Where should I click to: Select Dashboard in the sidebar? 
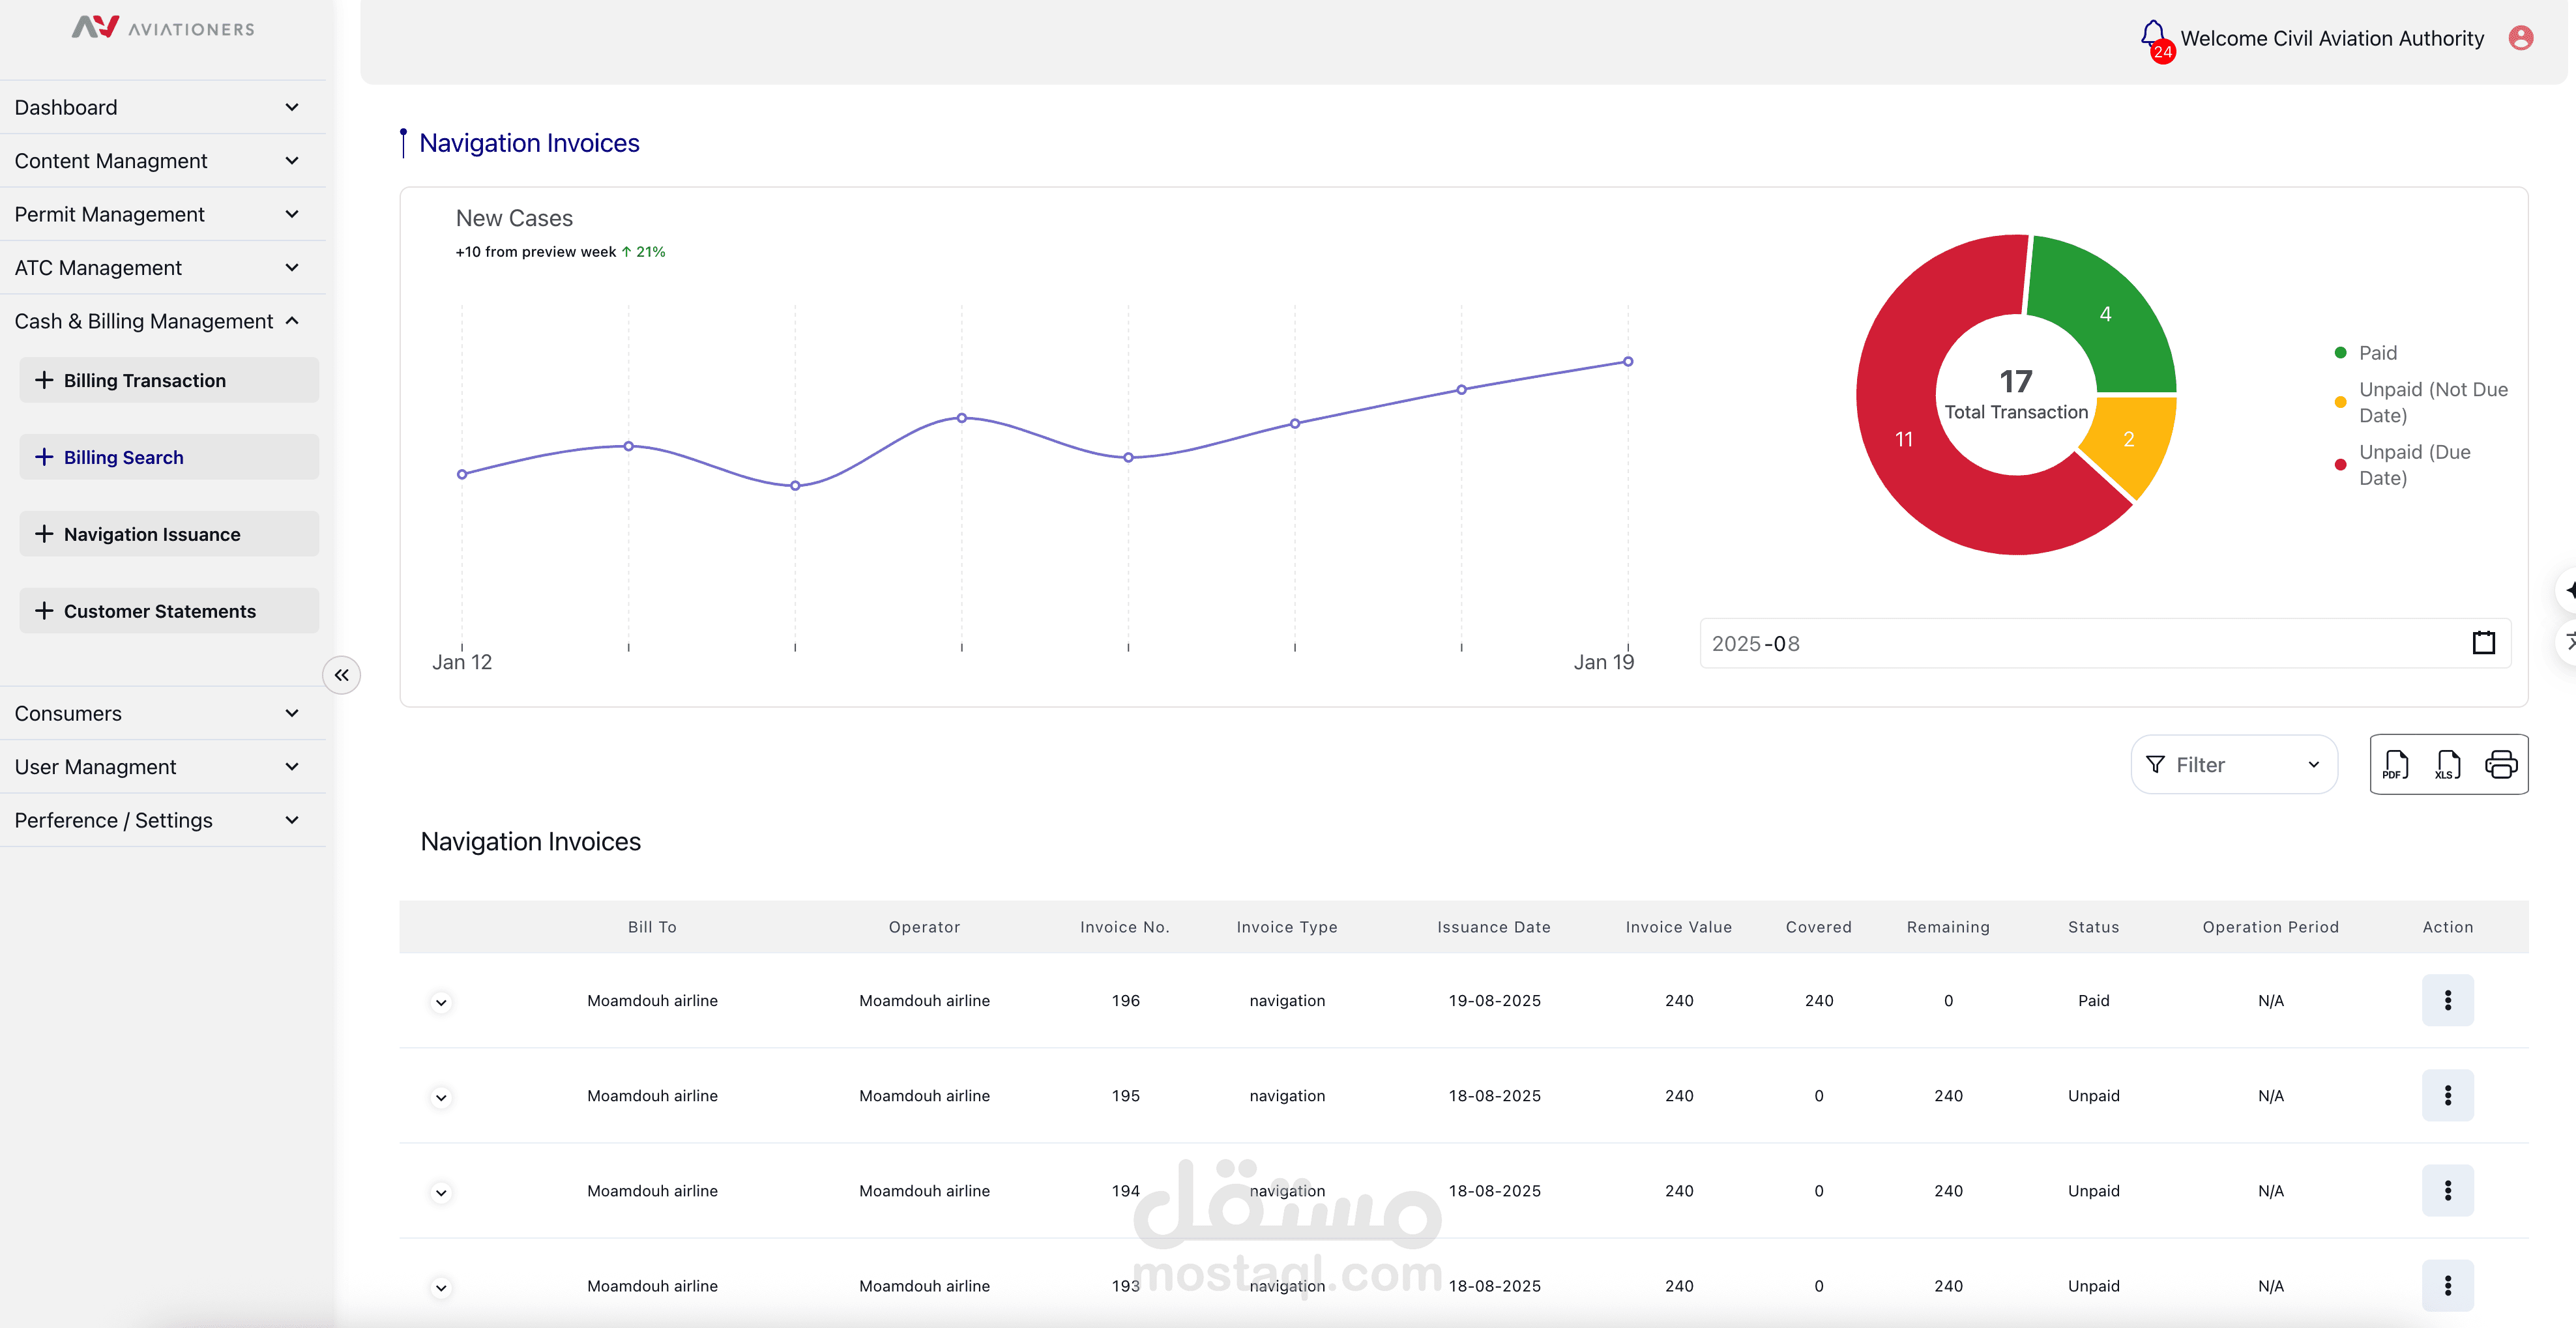pyautogui.click(x=163, y=107)
